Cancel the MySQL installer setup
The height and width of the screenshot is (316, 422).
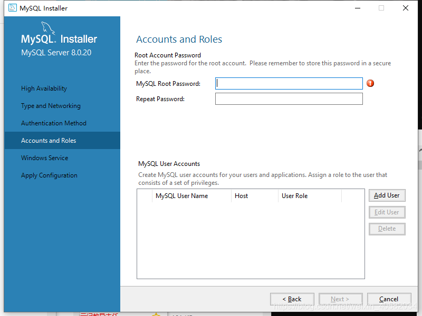(x=389, y=299)
